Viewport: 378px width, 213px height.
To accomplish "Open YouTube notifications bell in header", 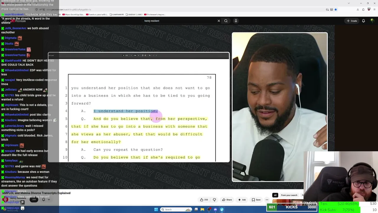I will [x=364, y=21].
